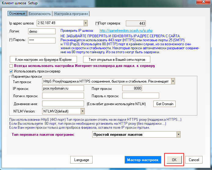
Task: Focus the IP прокси input field
Action: (x=63, y=88)
